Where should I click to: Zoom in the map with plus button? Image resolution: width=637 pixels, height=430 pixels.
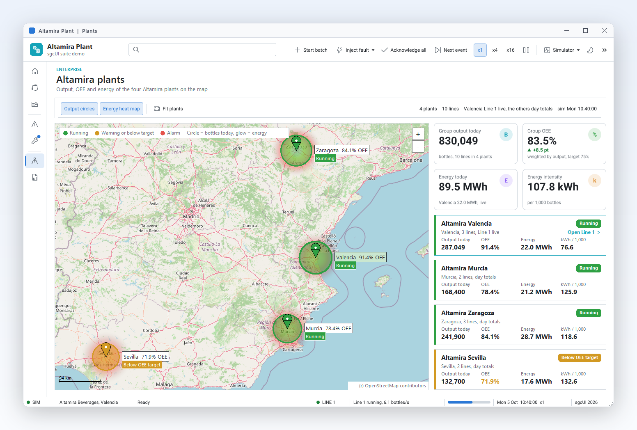point(418,134)
